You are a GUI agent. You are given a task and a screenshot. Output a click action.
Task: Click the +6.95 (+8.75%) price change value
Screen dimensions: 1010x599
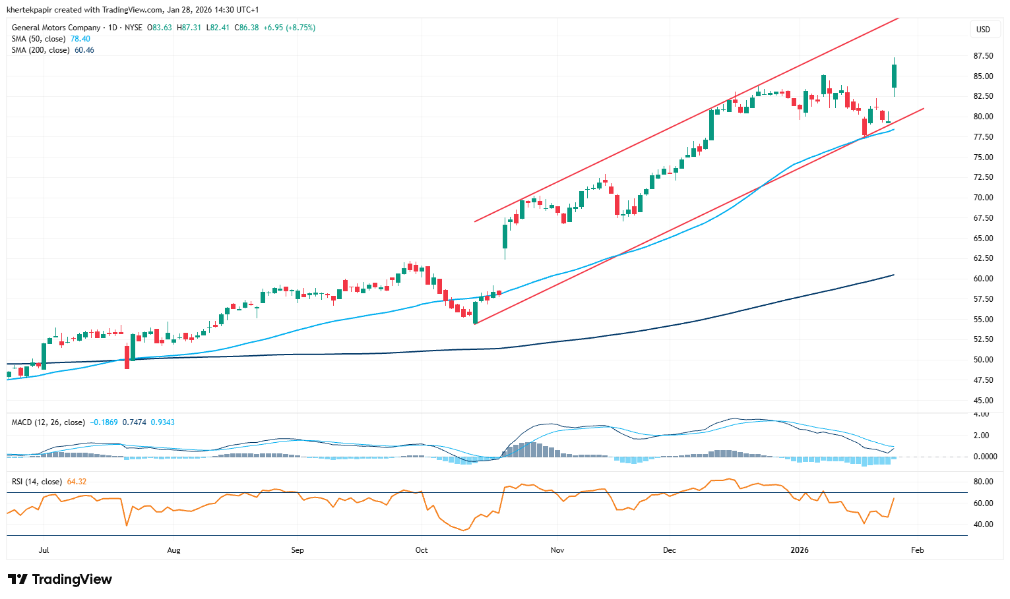click(x=289, y=28)
